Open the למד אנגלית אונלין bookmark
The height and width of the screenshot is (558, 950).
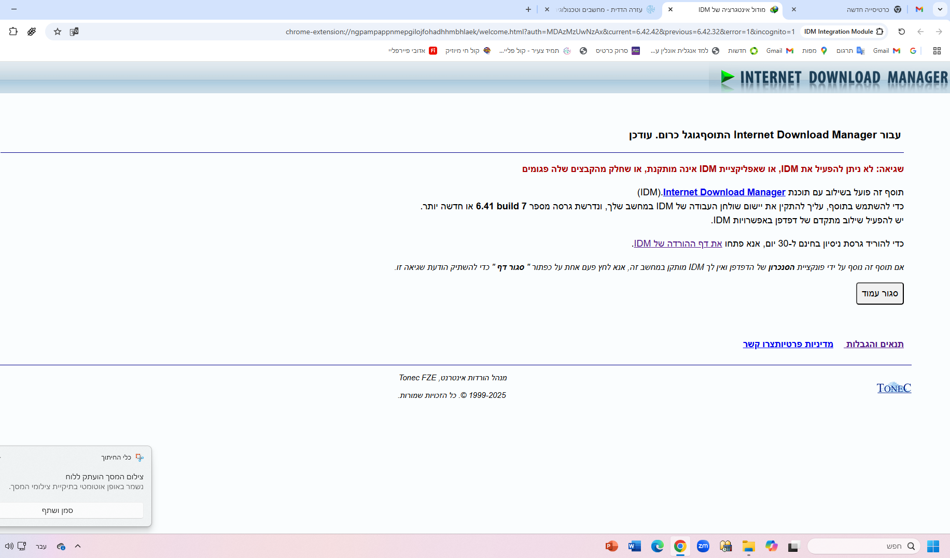click(x=685, y=51)
